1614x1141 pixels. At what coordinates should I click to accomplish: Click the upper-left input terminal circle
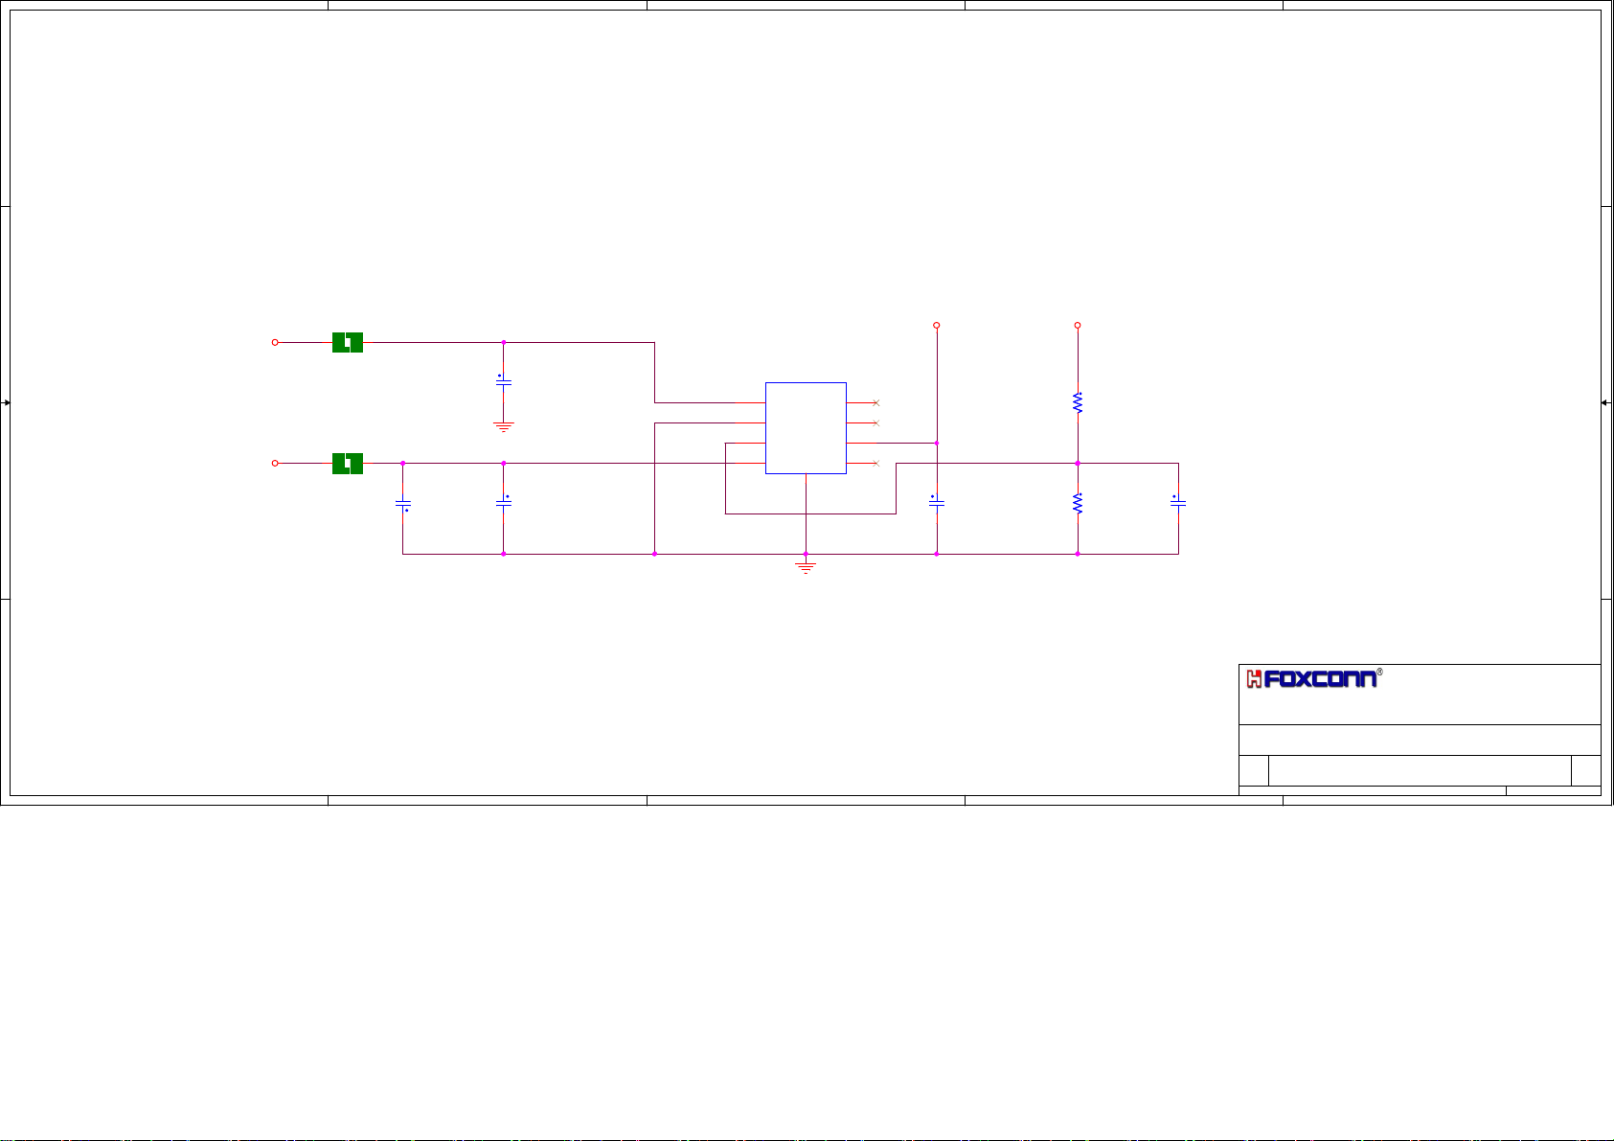(x=275, y=342)
